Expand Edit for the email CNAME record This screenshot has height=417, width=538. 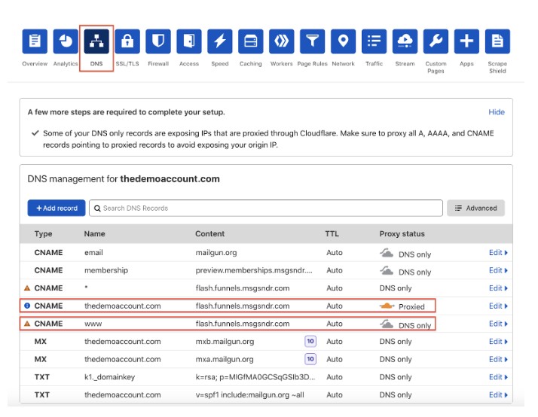pyautogui.click(x=498, y=252)
